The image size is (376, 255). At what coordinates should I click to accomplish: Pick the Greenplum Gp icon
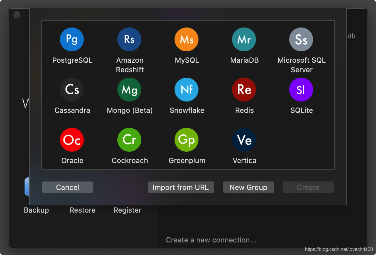[187, 140]
